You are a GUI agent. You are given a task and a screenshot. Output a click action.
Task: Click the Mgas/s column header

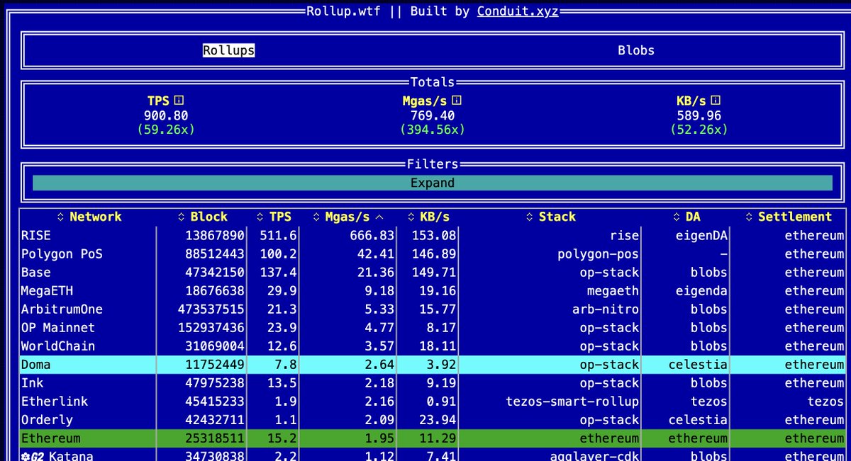[x=348, y=217]
